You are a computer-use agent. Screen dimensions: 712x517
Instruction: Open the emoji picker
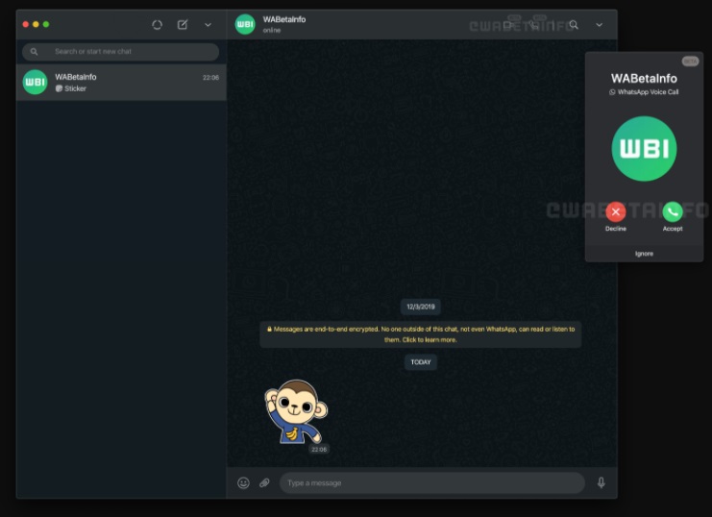[x=243, y=483]
